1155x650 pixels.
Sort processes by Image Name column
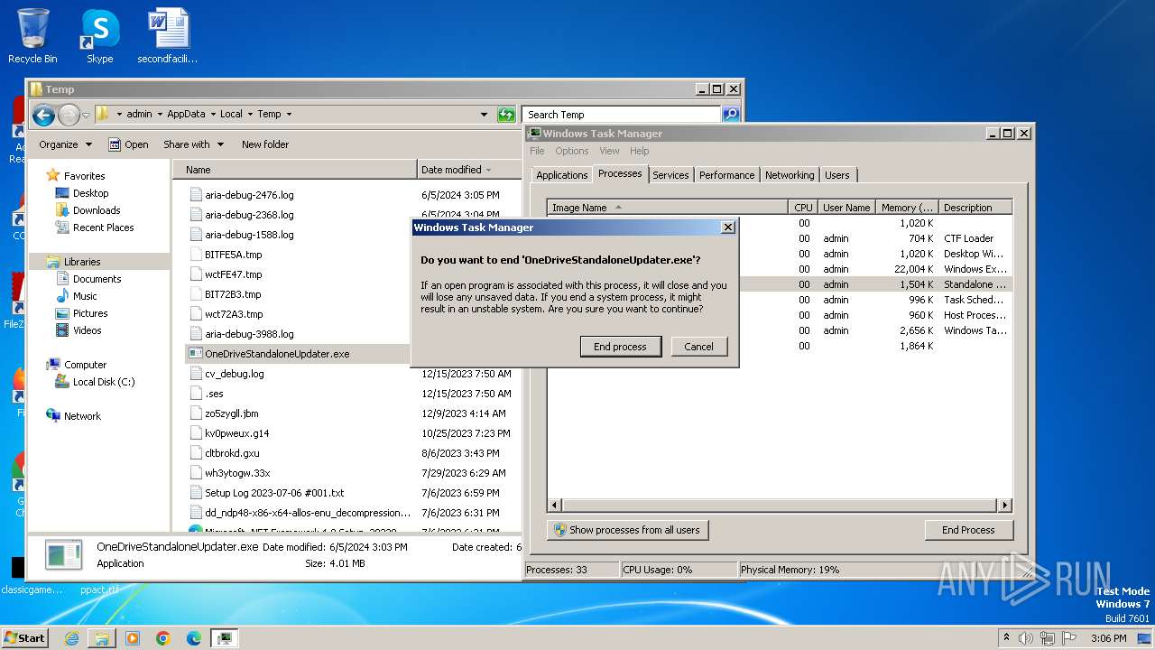[x=667, y=208]
